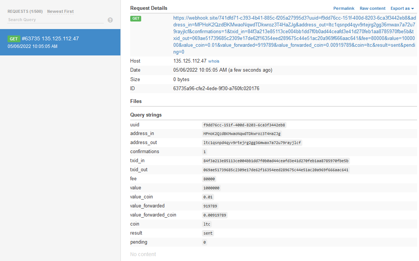
Task: Select request #63735 from 135.125.112.47
Action: tap(60, 42)
